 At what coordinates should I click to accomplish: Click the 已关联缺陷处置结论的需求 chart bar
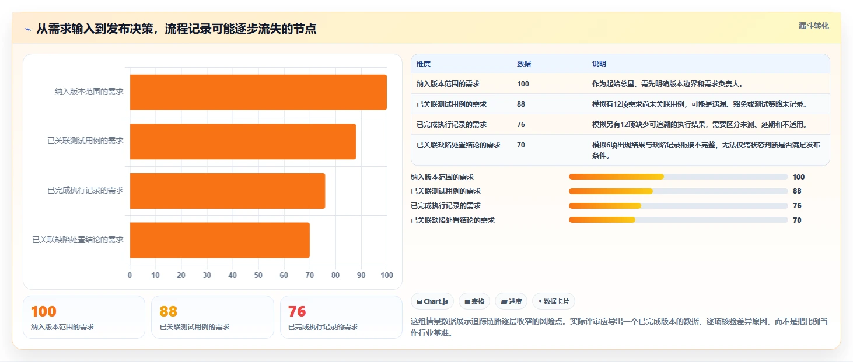tap(219, 240)
